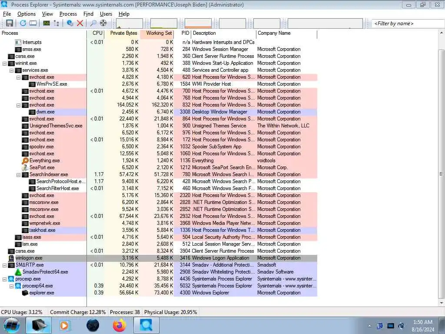Sort by the Description column header
The height and width of the screenshot is (334, 445).
point(223,33)
